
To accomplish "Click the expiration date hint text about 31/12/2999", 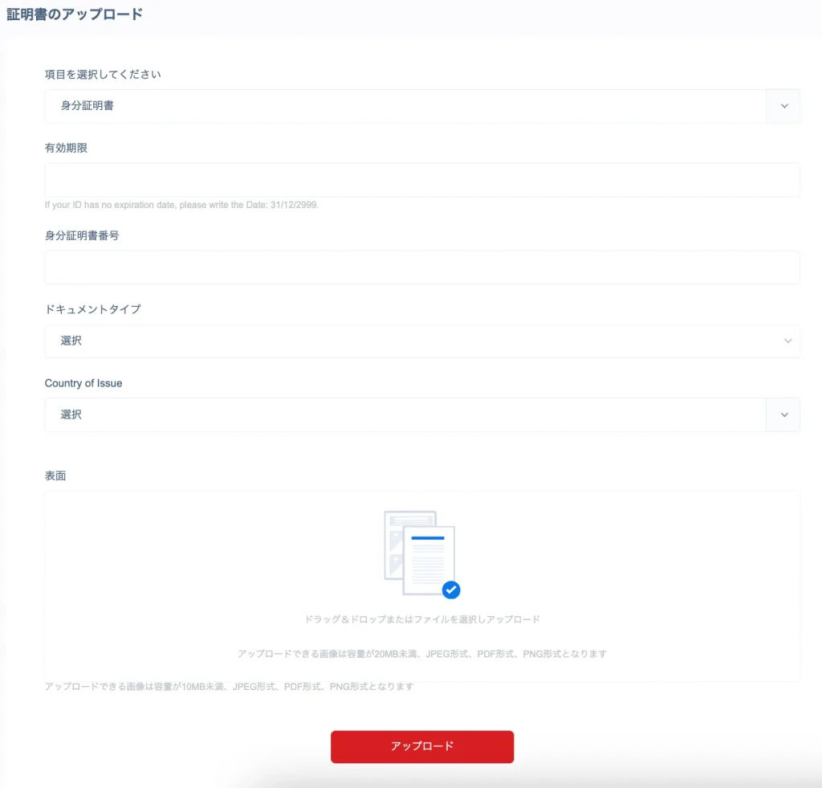I will pyautogui.click(x=181, y=205).
